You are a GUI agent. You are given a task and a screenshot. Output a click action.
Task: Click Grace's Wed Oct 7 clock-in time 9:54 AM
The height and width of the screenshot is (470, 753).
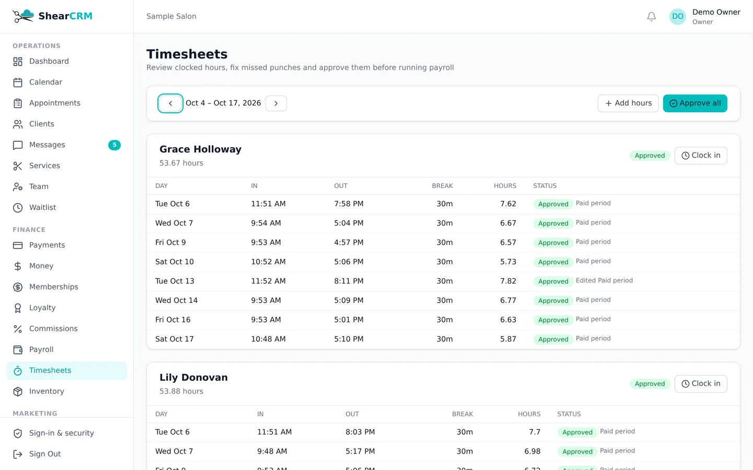266,224
